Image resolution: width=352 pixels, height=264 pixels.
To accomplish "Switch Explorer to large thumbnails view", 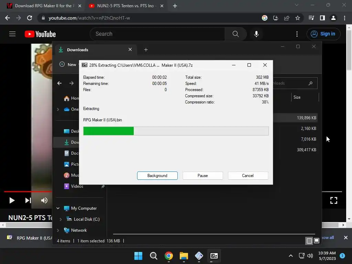I will click(x=317, y=241).
